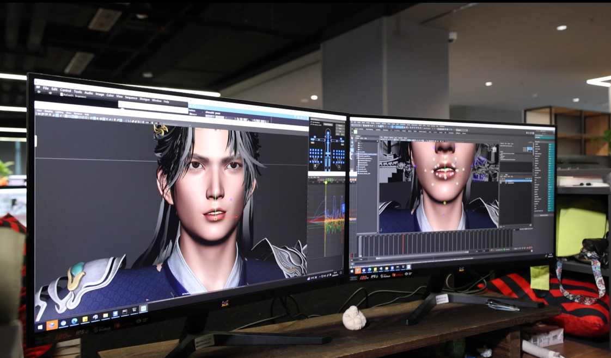Viewport: 611px width, 358px height.
Task: Click the forward arrow beside Default Sequence
Action: tap(51, 94)
